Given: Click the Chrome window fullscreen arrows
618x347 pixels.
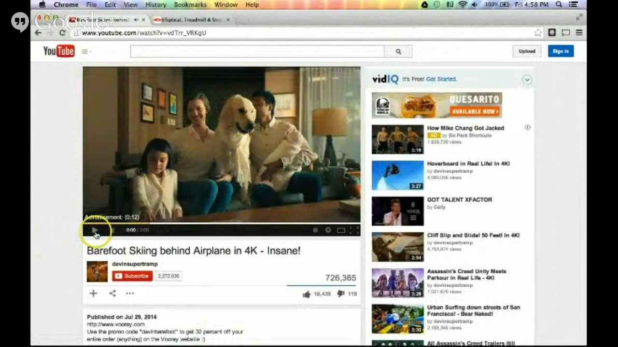Looking at the screenshot, I should pyautogui.click(x=579, y=17).
